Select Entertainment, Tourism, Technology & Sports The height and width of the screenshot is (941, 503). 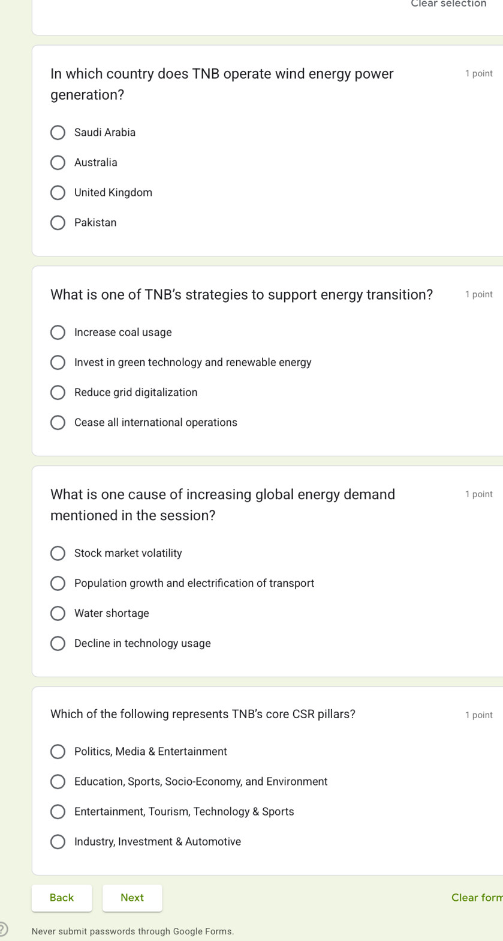coord(58,812)
